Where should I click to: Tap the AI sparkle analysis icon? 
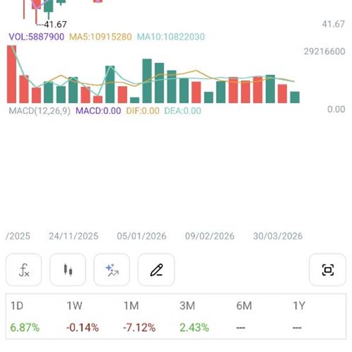point(112,270)
